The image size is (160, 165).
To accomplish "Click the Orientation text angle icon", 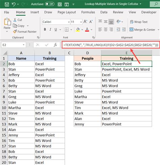I will (118, 22).
